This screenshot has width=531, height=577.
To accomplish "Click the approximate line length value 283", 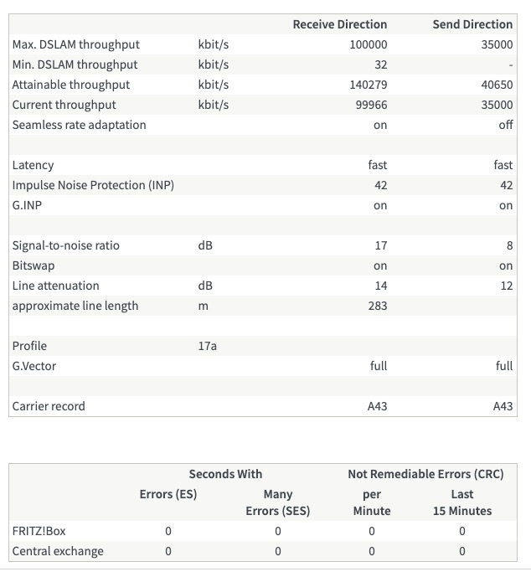I will [377, 306].
